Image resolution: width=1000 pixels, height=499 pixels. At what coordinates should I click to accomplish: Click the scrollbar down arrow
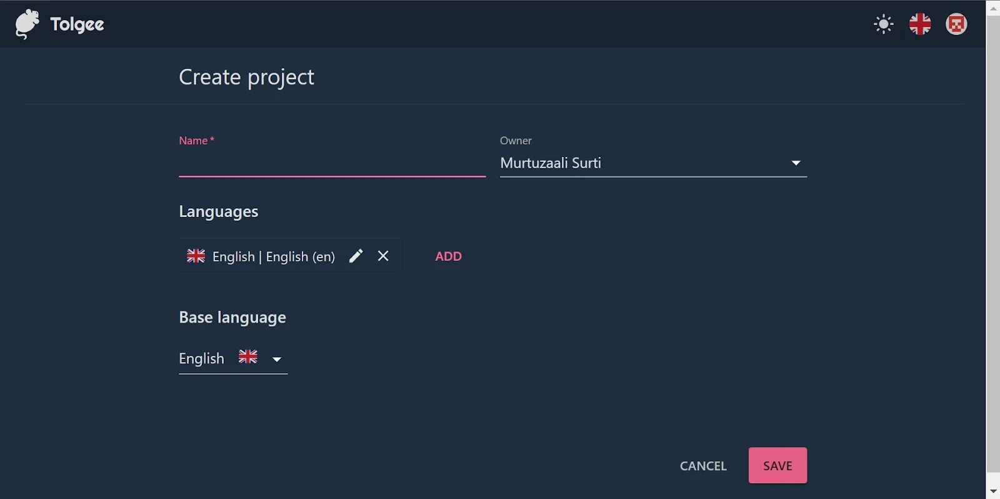993,491
